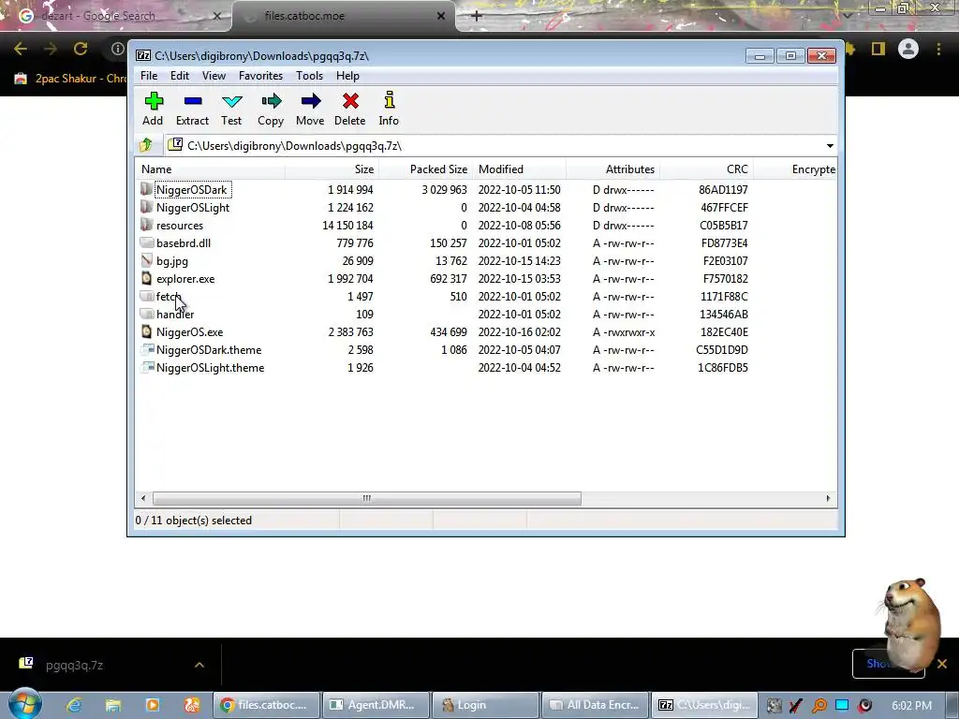The height and width of the screenshot is (719, 959).
Task: Click the scrollbar left arrow
Action: [x=143, y=498]
